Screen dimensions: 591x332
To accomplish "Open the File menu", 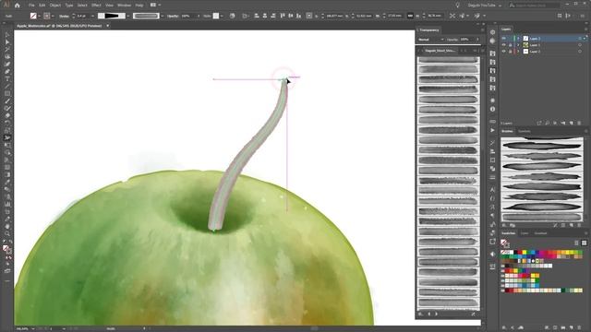I will click(31, 6).
